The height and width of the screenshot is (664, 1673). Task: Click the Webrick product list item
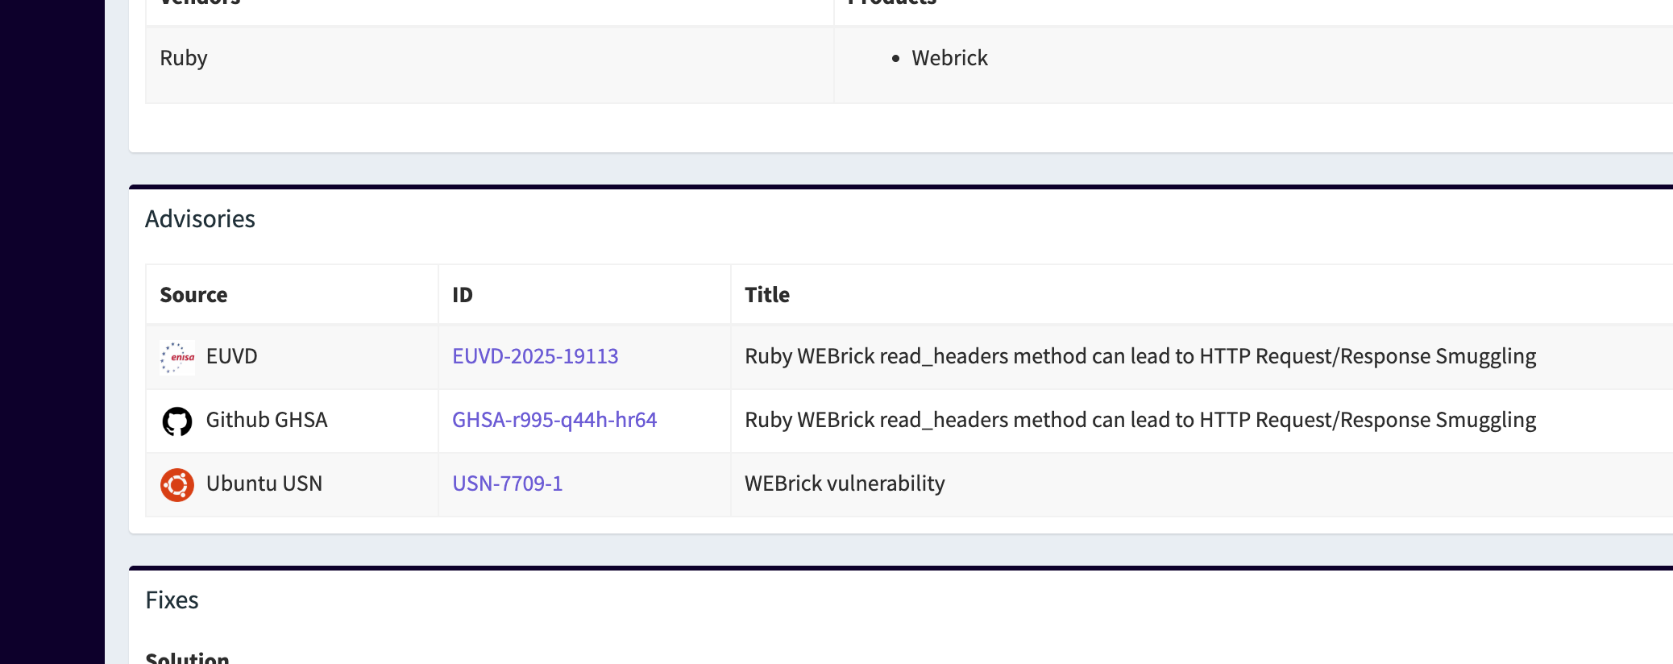tap(949, 58)
